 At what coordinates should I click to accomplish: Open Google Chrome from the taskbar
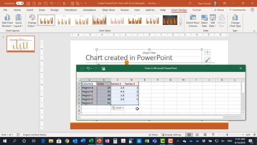click(67, 141)
